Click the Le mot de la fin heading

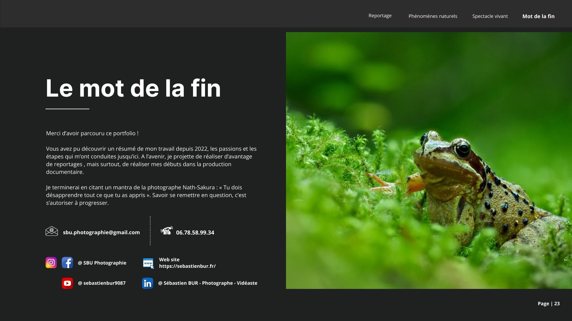tap(133, 88)
